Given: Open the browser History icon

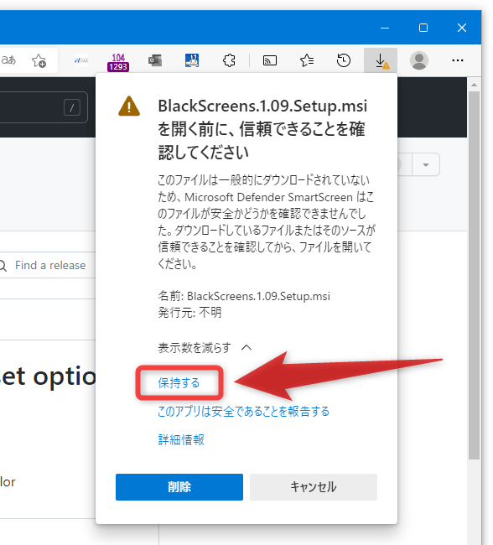Looking at the screenshot, I should coord(344,60).
